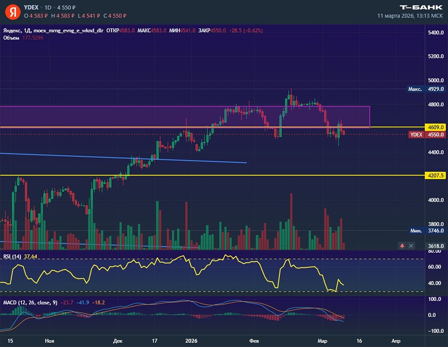
Task: Click the yellow 4207.5 price label
Action: (x=436, y=175)
